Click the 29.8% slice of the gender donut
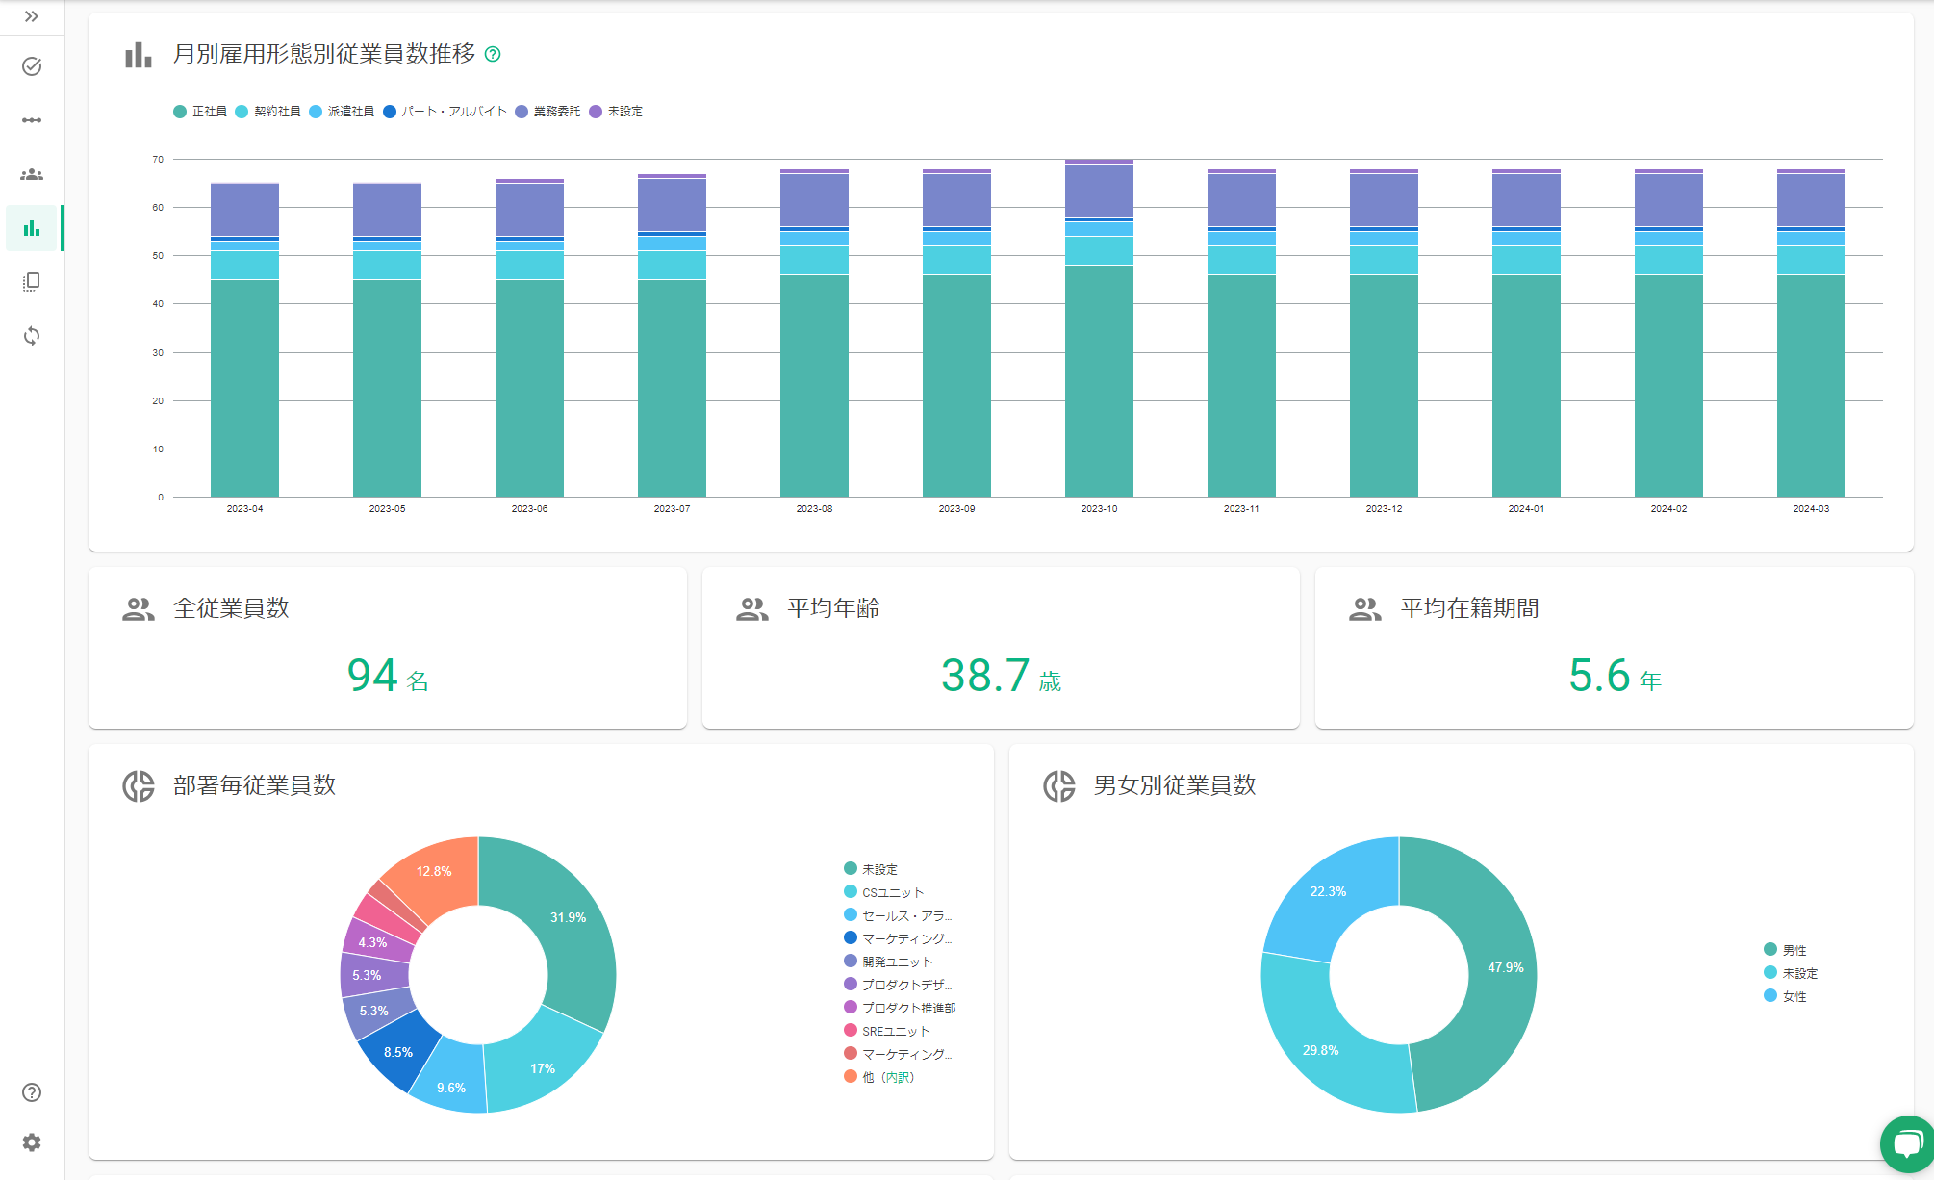Viewport: 1934px width, 1180px height. pyautogui.click(x=1320, y=1050)
